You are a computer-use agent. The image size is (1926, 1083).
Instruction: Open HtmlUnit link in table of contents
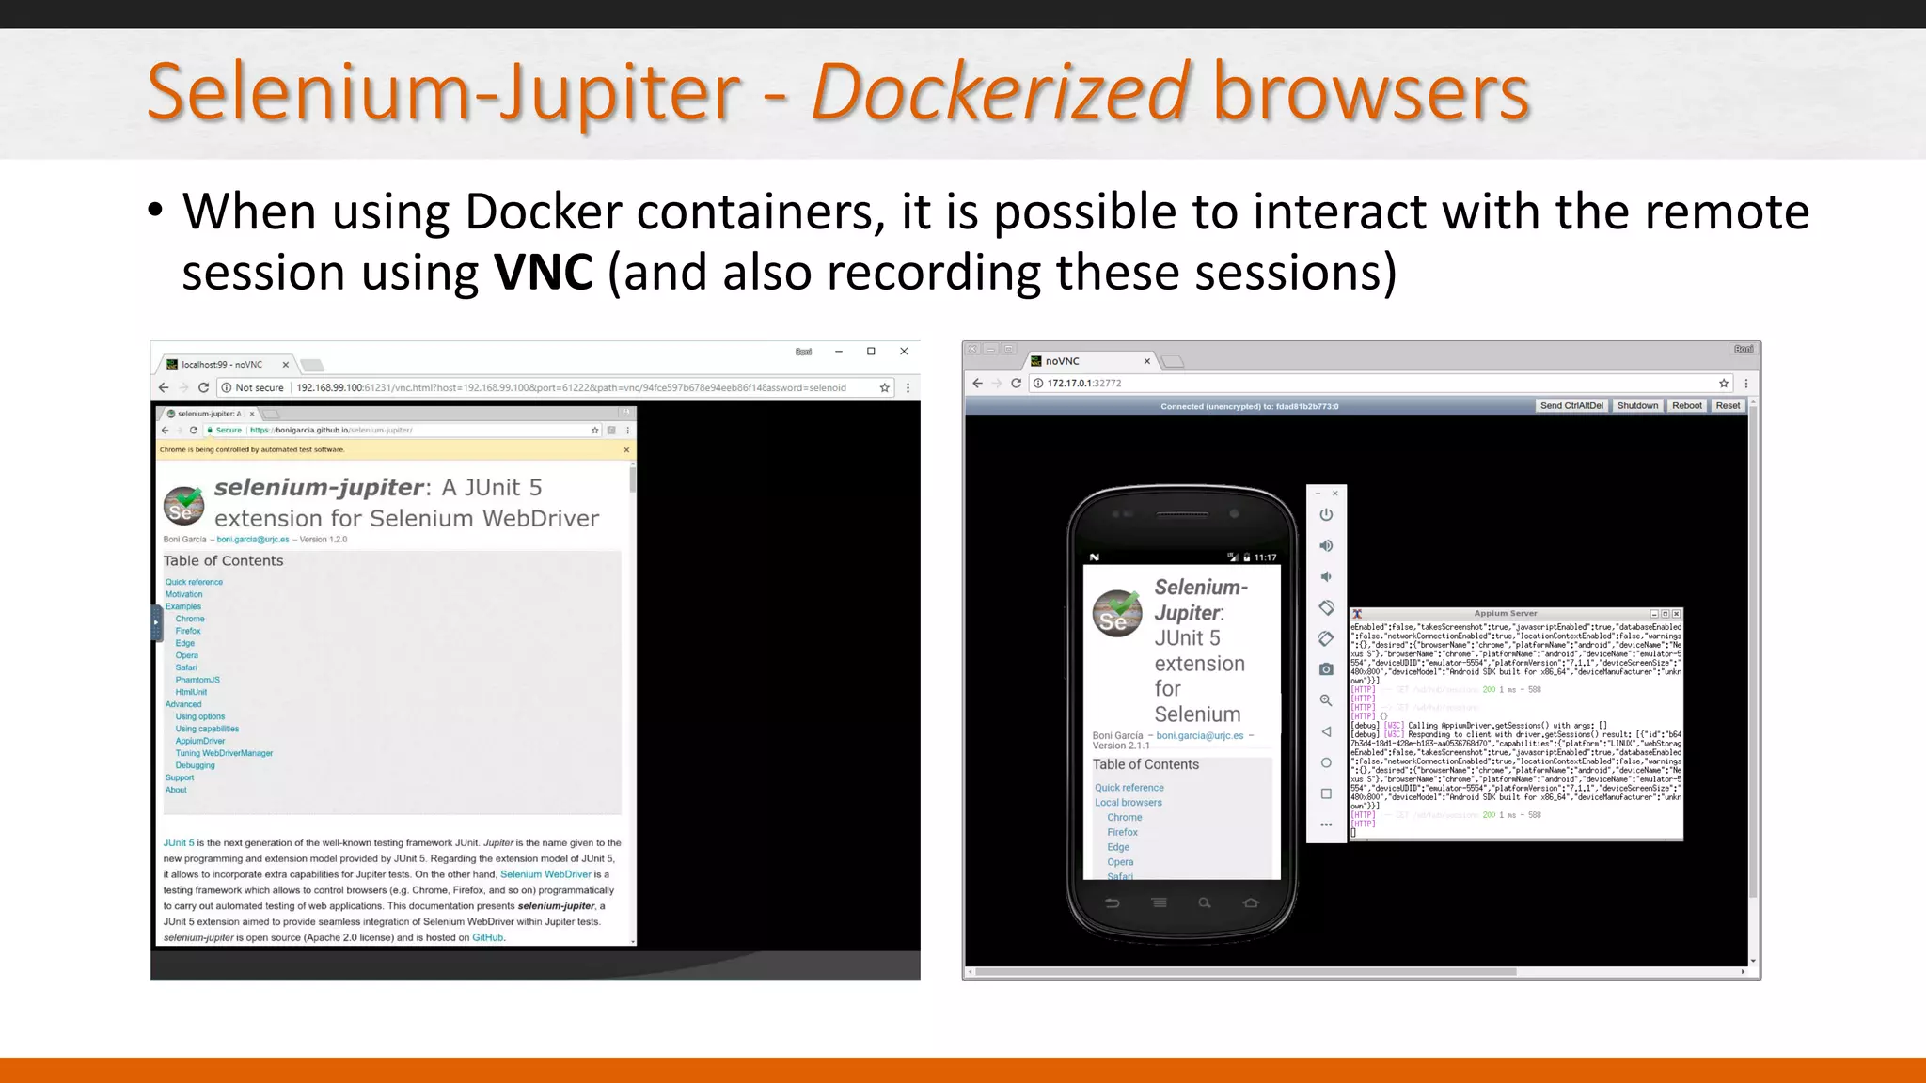coord(191,692)
